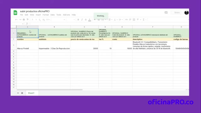This screenshot has height=113, width=201.
Task: Add a new sheet with plus button
Action: click(18, 93)
